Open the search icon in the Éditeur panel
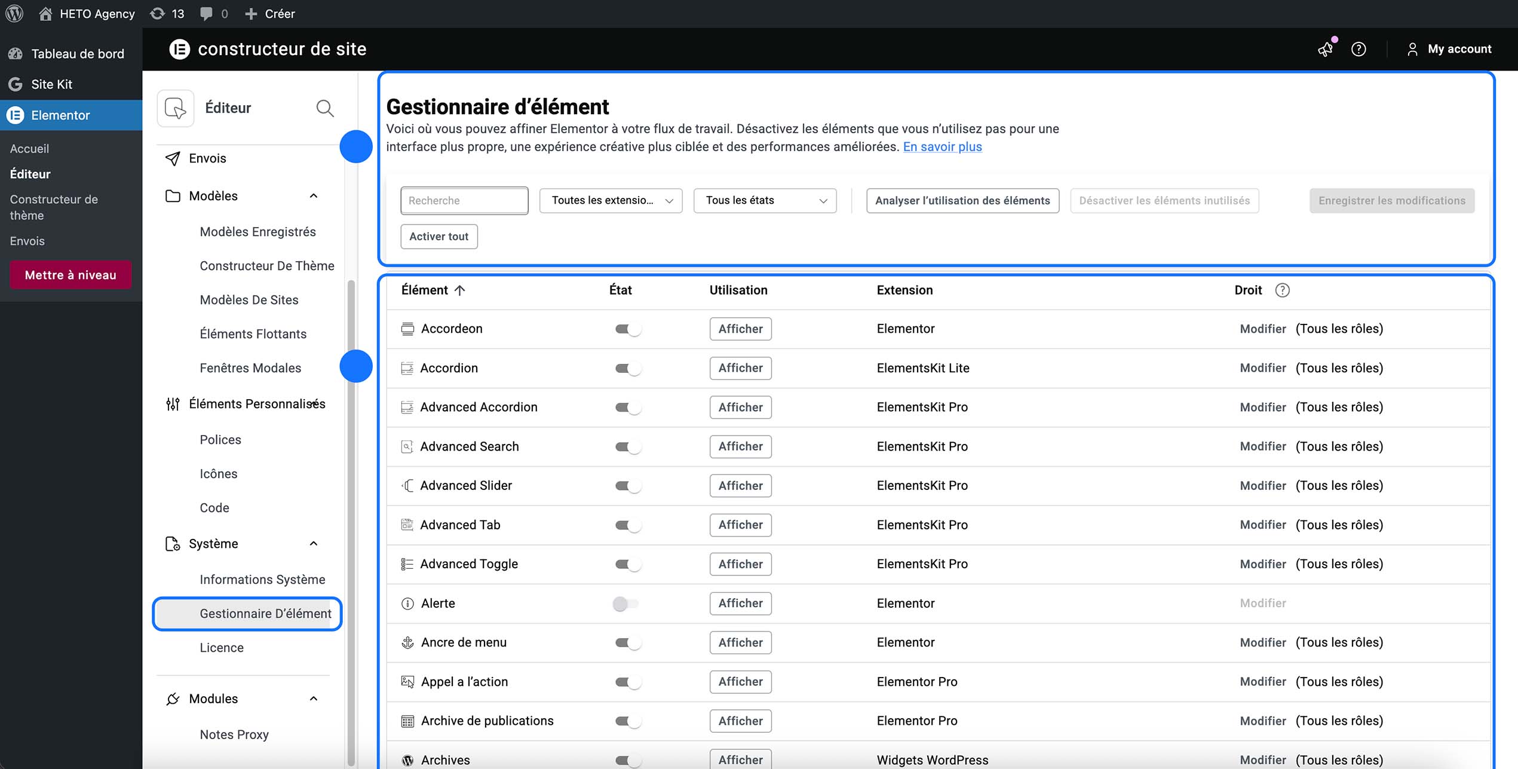The image size is (1518, 769). click(324, 108)
